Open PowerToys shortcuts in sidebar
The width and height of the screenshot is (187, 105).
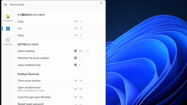[x=8, y=42]
